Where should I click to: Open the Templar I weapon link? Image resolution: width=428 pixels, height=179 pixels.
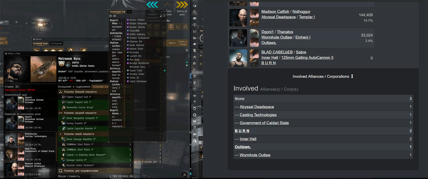[x=307, y=17]
